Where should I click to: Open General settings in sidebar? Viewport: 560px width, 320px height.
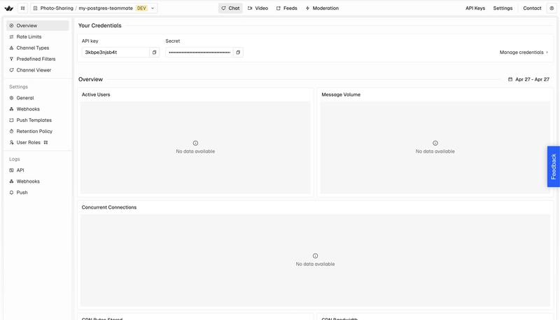point(38,98)
